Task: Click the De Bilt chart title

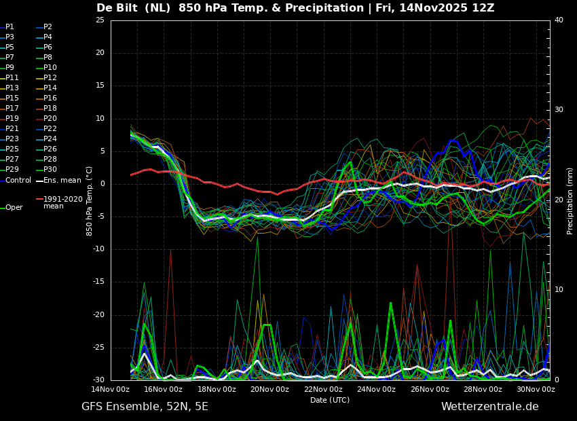Action: [295, 7]
